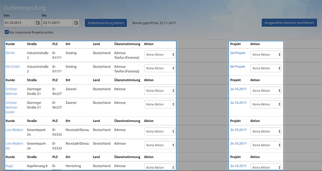This screenshot has height=171, width=322.
Task: Open first 24.10.2017 project link for Zwiesel
Action: 238,89
